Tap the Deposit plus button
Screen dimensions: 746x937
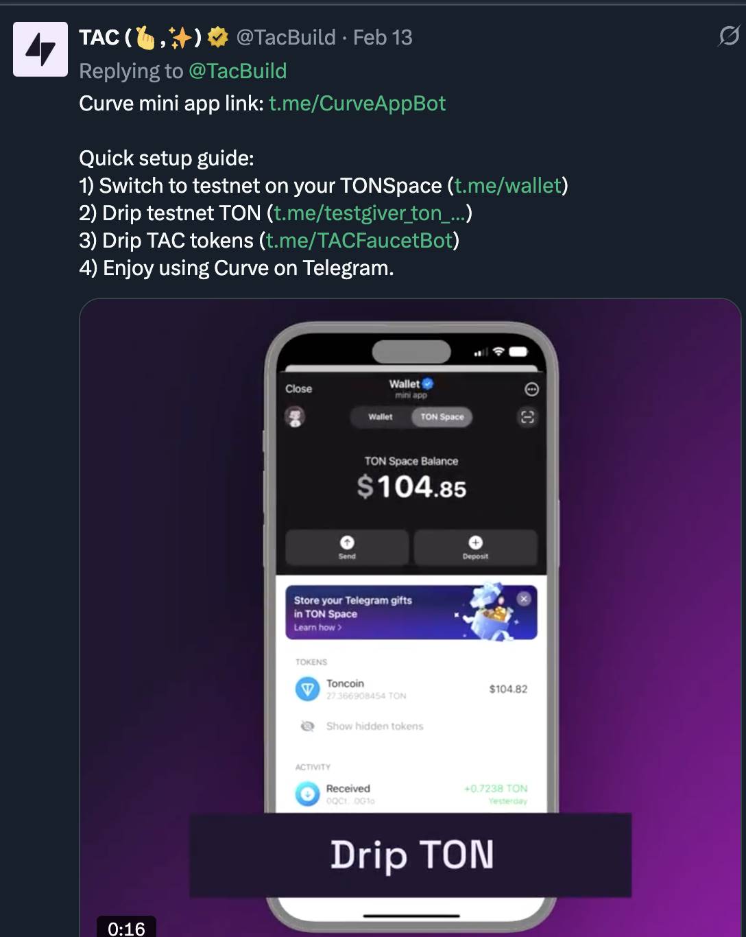(x=475, y=547)
